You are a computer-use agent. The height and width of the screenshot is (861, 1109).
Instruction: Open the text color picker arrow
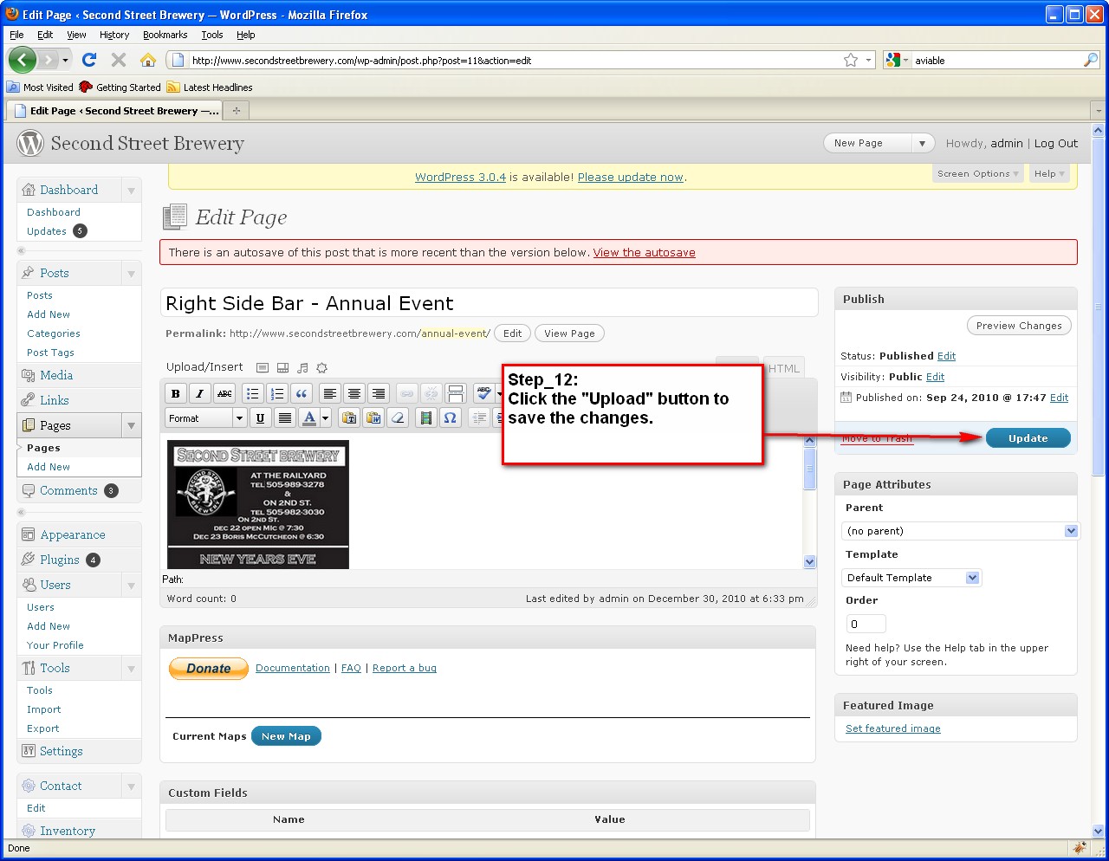coord(326,418)
